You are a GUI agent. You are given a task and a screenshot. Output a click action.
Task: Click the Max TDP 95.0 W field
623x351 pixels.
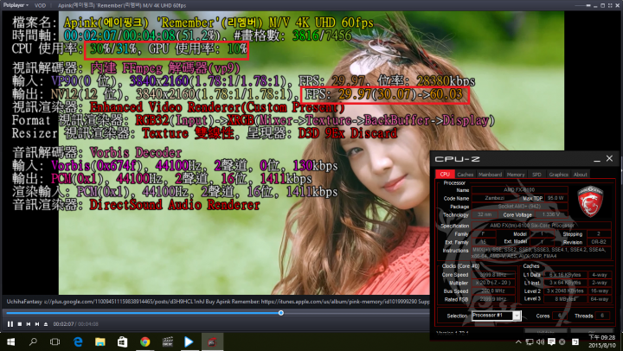click(x=555, y=198)
